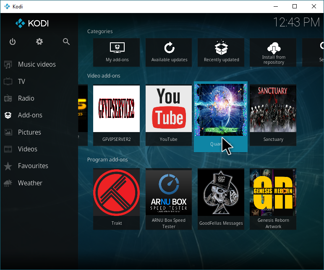Maximize the Kodi window
This screenshot has width=324, height=270.
coord(295,6)
